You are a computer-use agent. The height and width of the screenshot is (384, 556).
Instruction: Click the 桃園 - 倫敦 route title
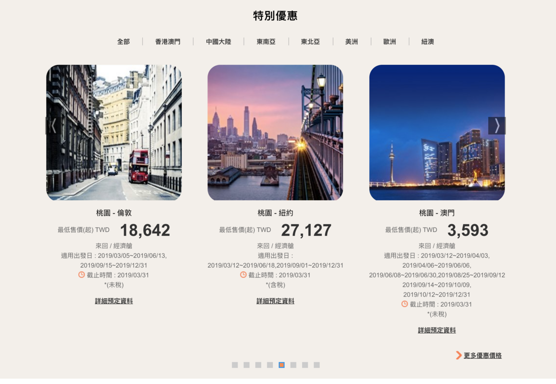tap(114, 213)
